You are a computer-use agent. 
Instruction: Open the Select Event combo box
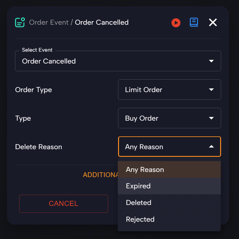pos(118,61)
